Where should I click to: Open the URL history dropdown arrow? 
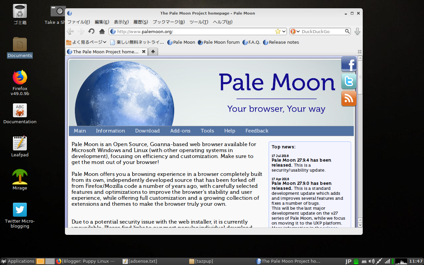click(284, 31)
